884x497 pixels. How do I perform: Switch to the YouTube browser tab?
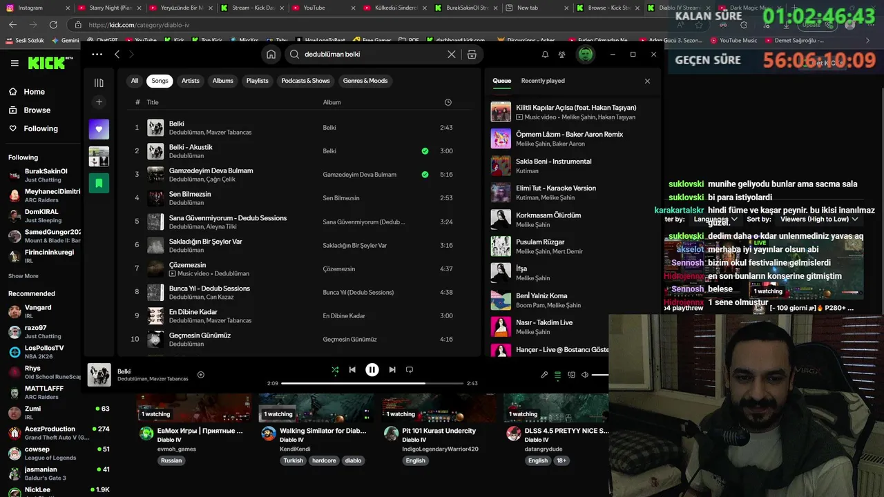coord(321,8)
